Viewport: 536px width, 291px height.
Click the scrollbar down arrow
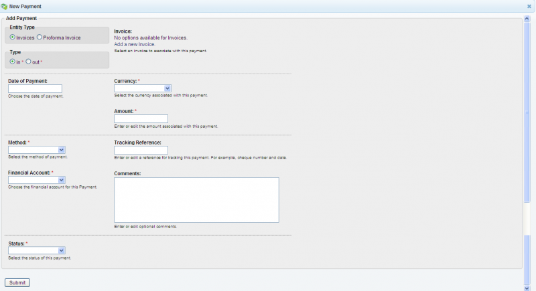pyautogui.click(x=527, y=288)
